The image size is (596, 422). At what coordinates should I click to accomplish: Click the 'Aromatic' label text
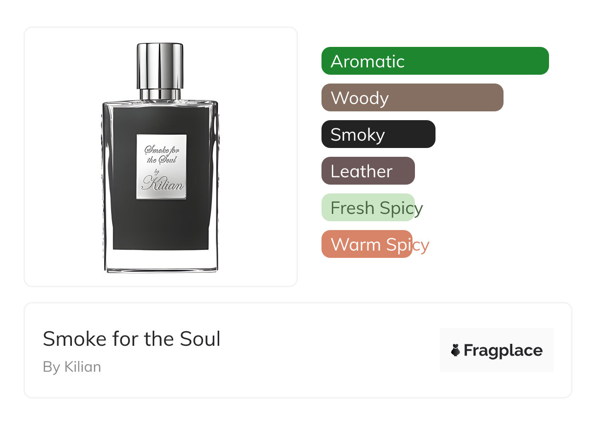pyautogui.click(x=367, y=61)
